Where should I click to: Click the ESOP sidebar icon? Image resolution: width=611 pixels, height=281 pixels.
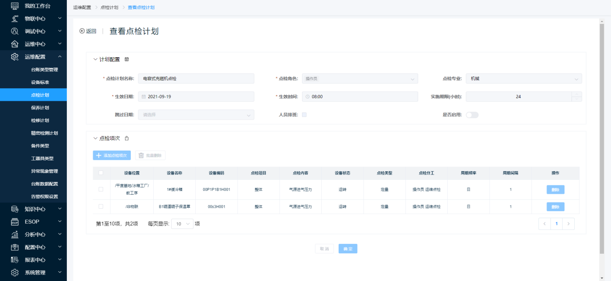coord(15,221)
